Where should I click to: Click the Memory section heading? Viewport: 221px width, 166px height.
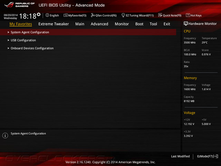(x=190, y=78)
